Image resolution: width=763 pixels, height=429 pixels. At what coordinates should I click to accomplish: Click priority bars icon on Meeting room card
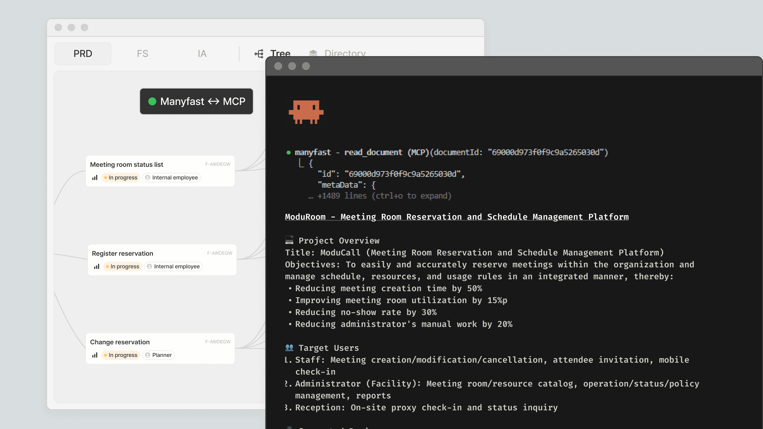(x=95, y=178)
